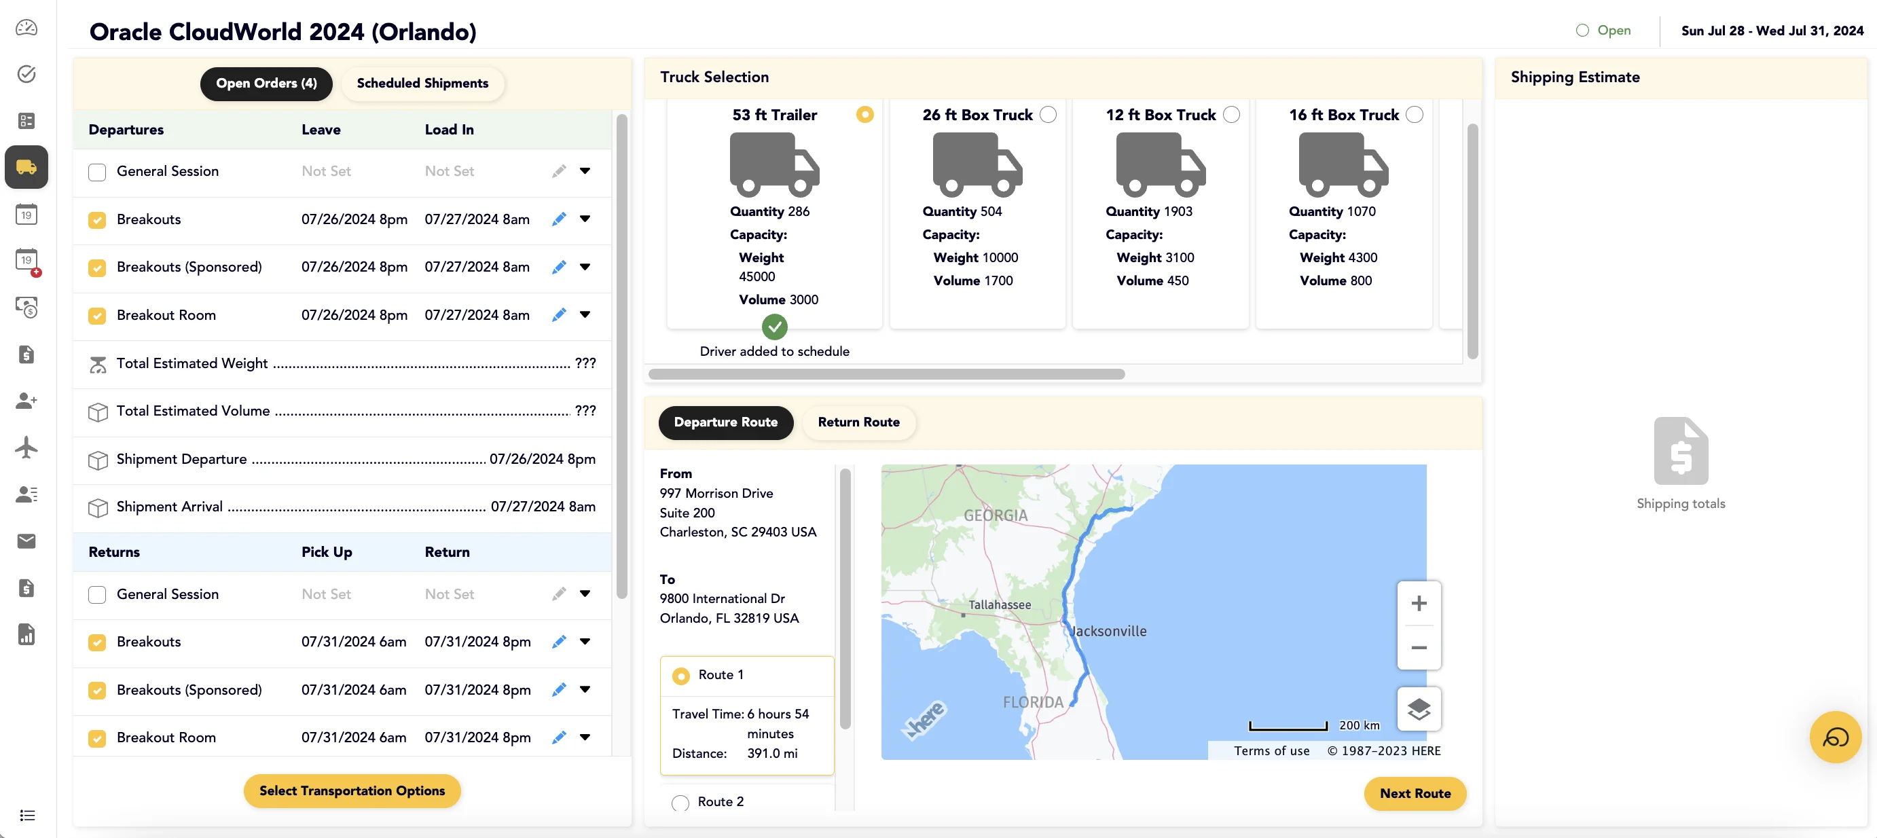Expand returns General Session row arrow

point(585,594)
